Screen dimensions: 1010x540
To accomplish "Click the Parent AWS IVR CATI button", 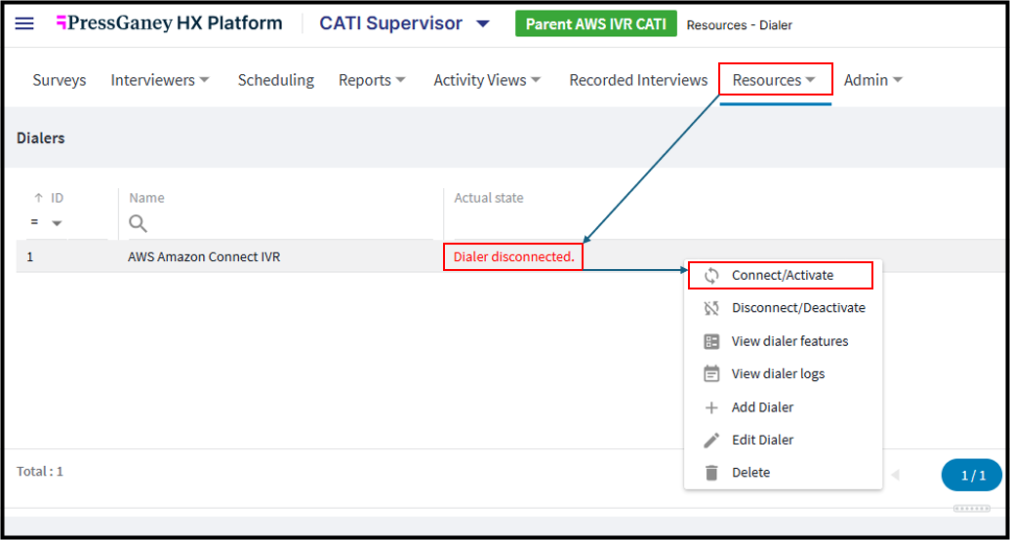I will click(x=596, y=24).
